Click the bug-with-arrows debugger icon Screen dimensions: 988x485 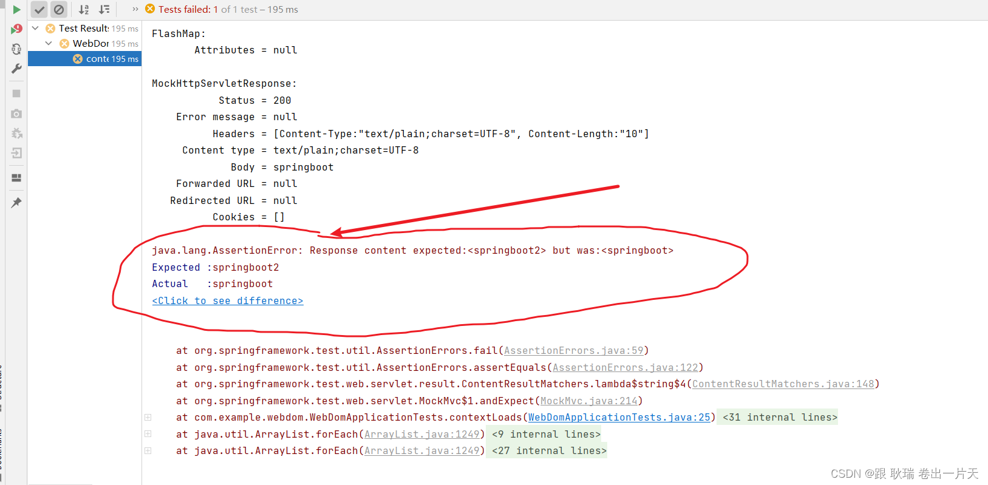click(16, 133)
